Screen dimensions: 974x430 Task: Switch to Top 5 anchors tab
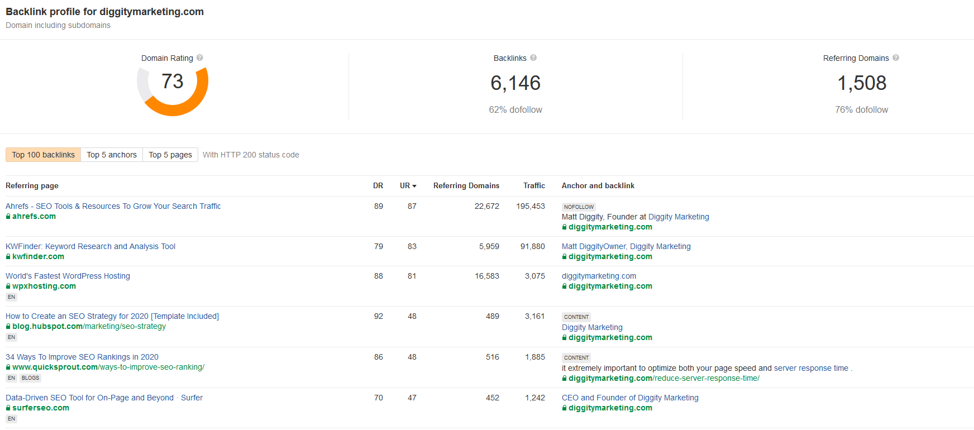click(112, 155)
